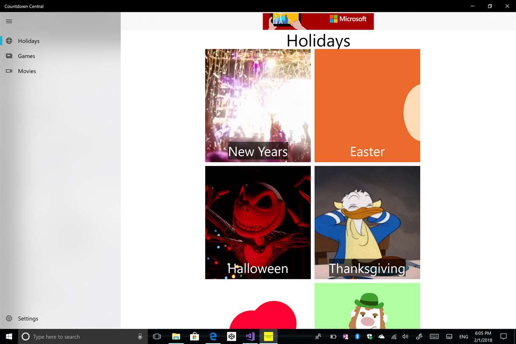Switch to Visual Studio in taskbar
This screenshot has width=516, height=344.
coord(250,336)
